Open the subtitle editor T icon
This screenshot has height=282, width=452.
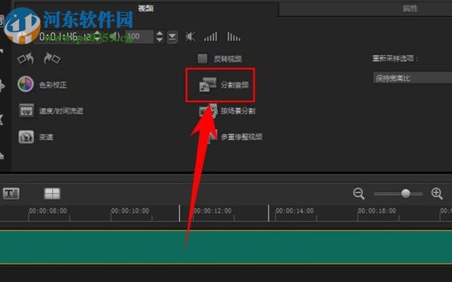(x=11, y=193)
